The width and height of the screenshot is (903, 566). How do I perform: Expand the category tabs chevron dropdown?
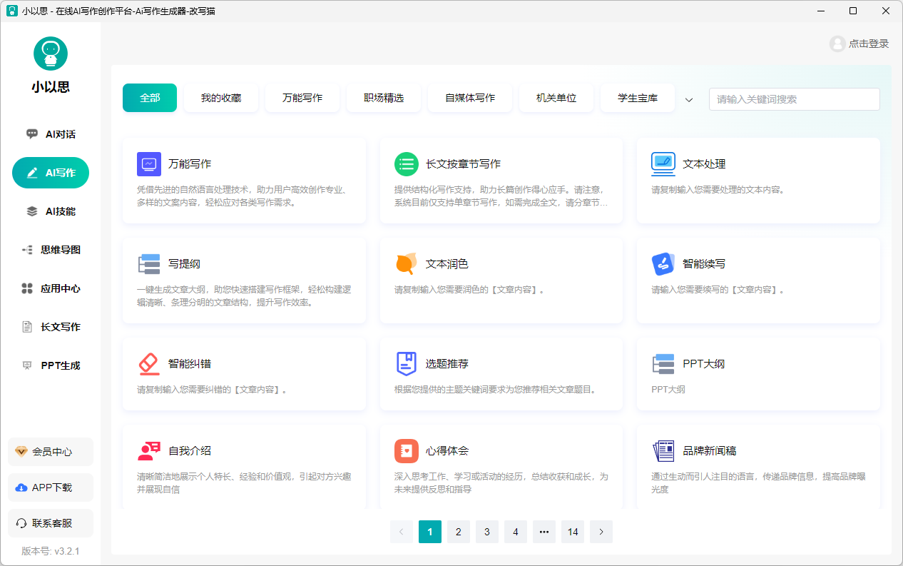coord(689,100)
